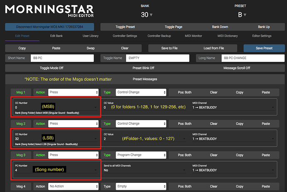Image resolution: width=287 pixels, height=192 pixels.
Task: Paste into message Msg 3
Action: click(x=266, y=155)
